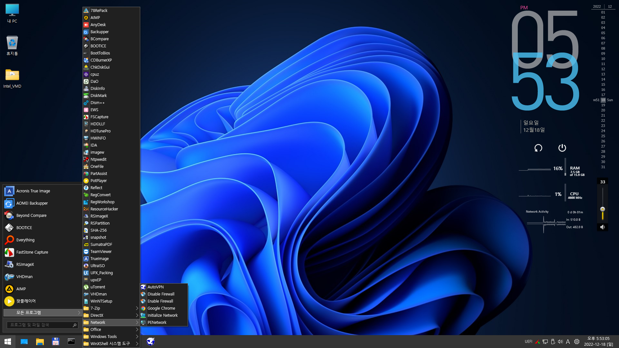Launch 팟플레이어 from pinned list
Image resolution: width=619 pixels, height=348 pixels.
tap(42, 301)
